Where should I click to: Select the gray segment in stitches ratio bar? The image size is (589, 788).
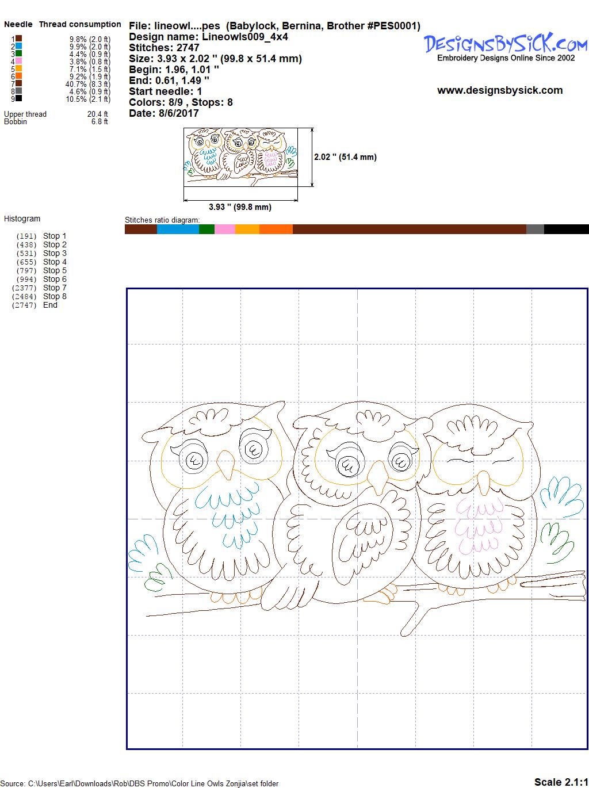(535, 229)
